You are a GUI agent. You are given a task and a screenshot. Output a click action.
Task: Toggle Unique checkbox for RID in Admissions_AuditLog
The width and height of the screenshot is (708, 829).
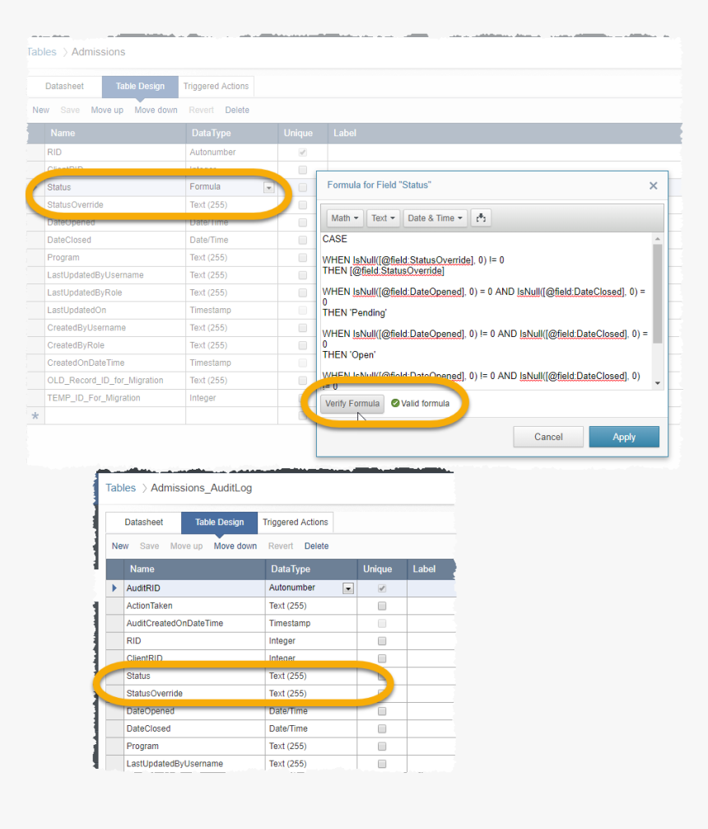381,640
